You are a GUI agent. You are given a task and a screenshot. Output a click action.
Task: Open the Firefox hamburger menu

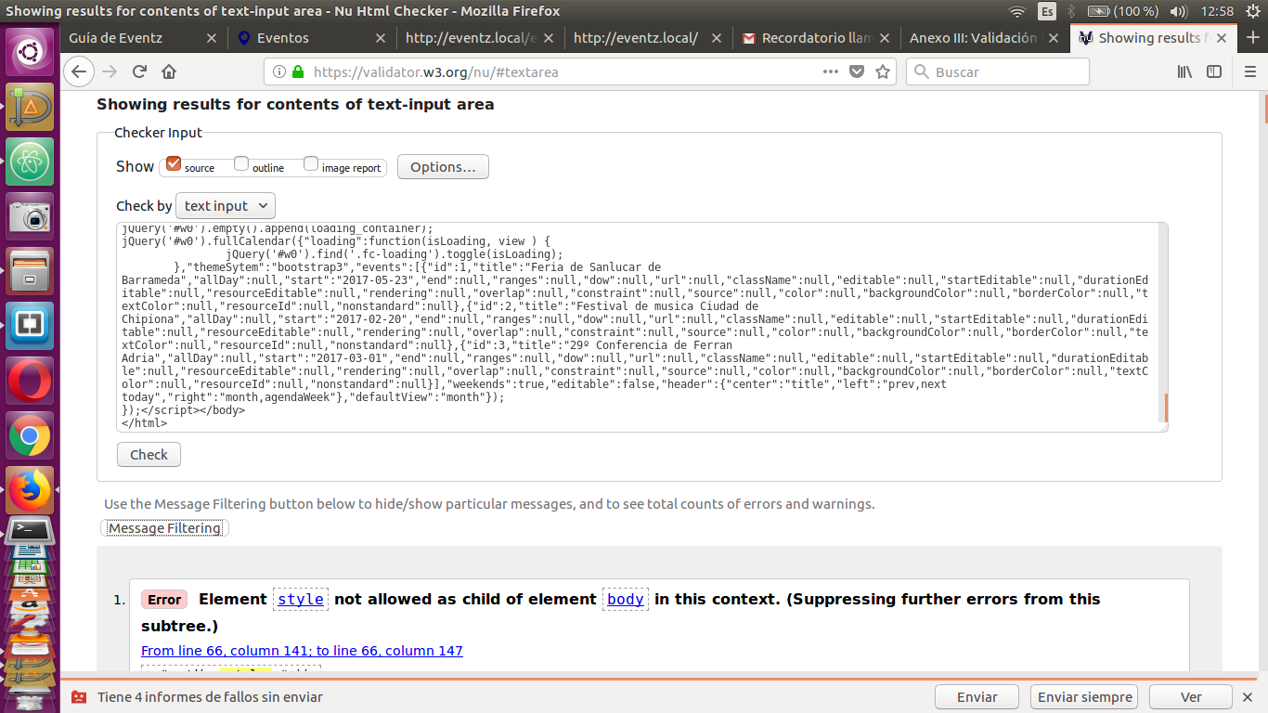tap(1249, 71)
